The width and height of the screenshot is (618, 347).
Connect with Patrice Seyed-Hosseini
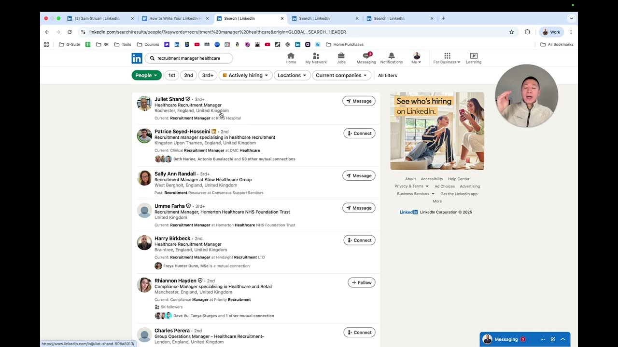pyautogui.click(x=359, y=133)
